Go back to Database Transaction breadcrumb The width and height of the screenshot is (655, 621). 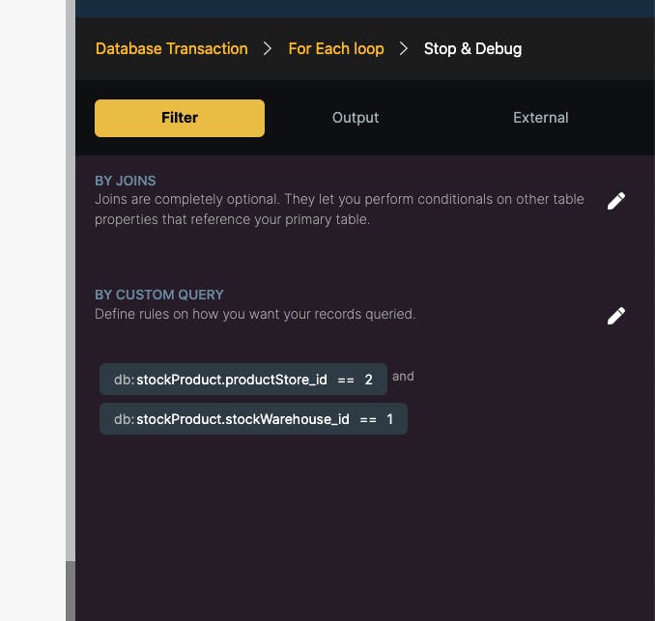pyautogui.click(x=172, y=49)
